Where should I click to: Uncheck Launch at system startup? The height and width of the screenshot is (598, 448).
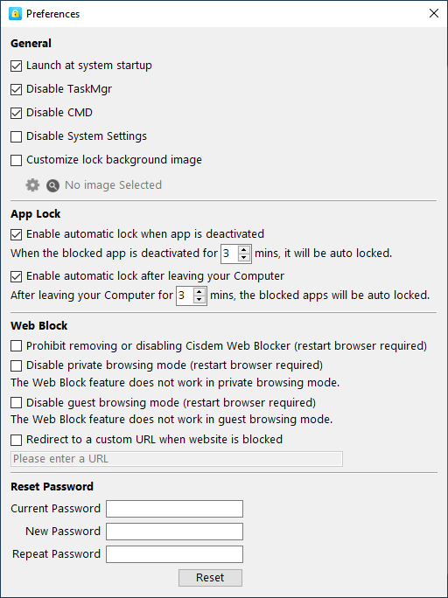(x=16, y=66)
